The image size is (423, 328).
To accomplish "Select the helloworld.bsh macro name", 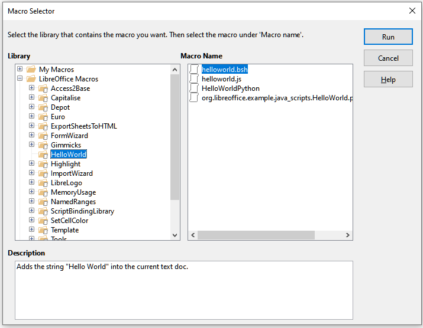I will coord(224,70).
